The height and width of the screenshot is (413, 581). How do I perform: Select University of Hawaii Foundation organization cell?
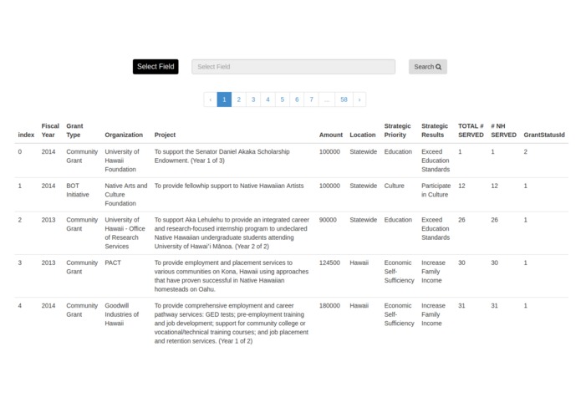[122, 161]
